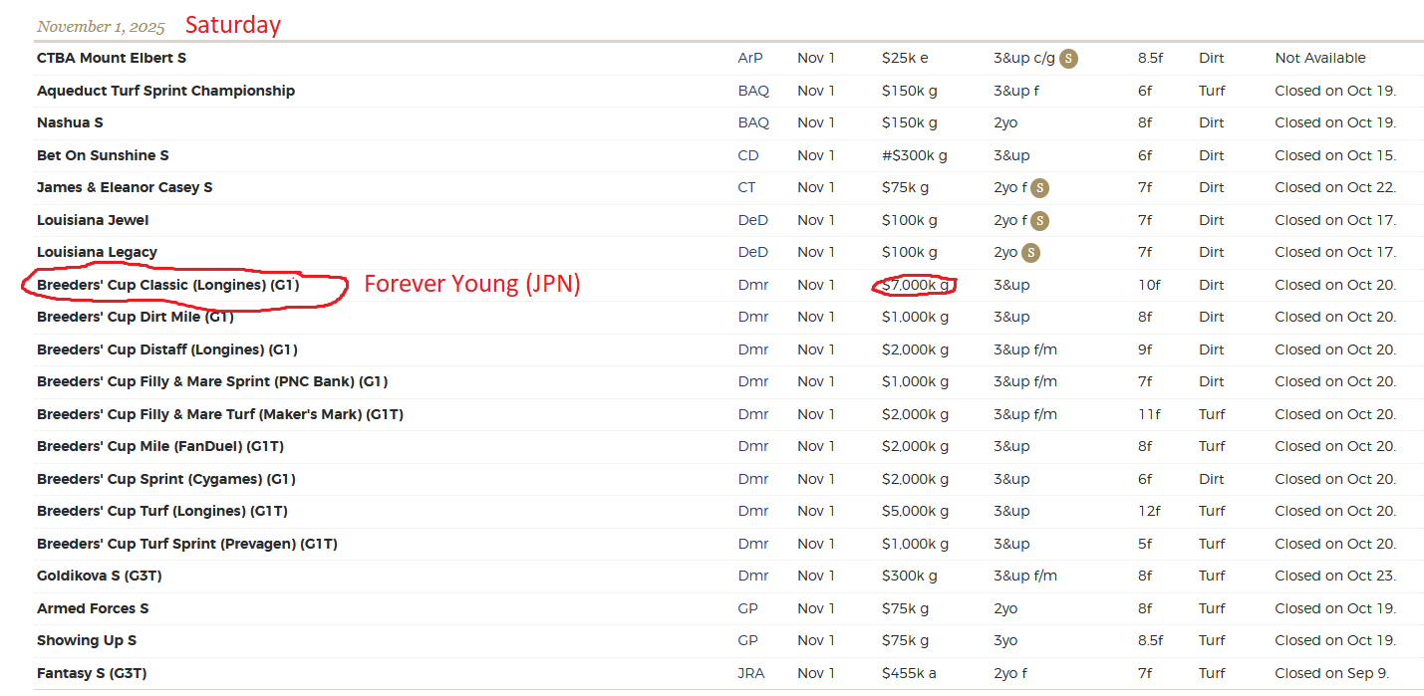Open the Showing Up S race
Viewport: 1424px width, 696px height.
pos(87,640)
